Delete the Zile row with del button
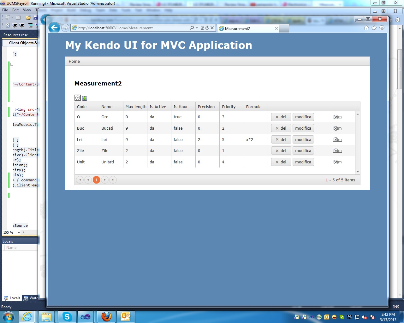This screenshot has width=404, height=323. click(281, 151)
